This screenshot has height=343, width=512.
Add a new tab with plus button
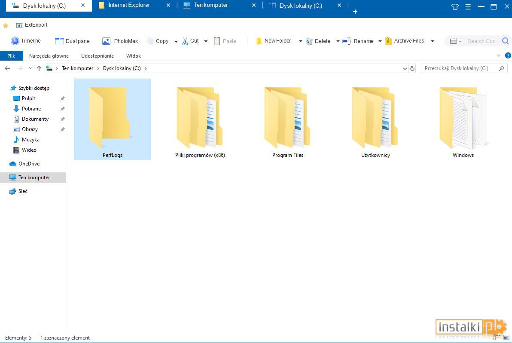coord(355,12)
